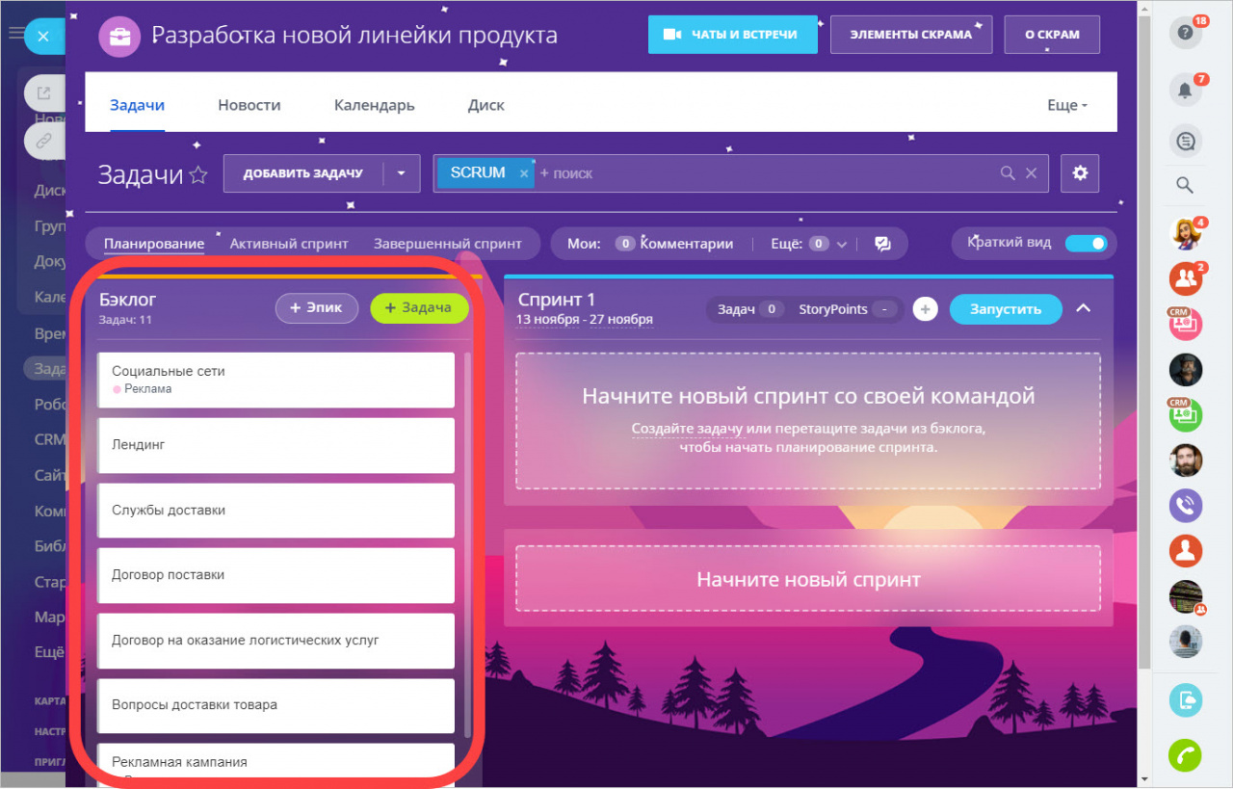Add a new epic with + Эпик
This screenshot has width=1233, height=789.
[316, 307]
